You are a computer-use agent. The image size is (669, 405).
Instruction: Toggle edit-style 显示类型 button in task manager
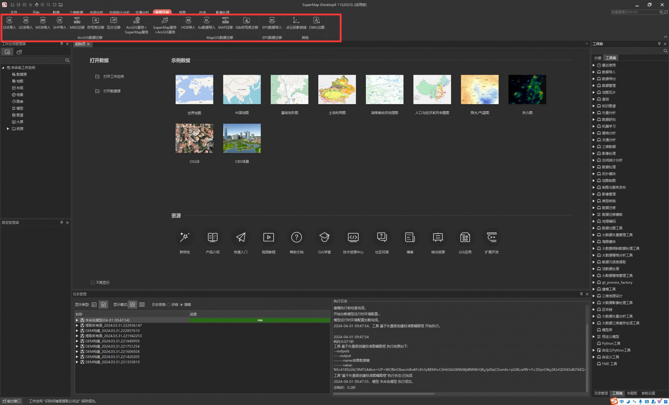104,305
